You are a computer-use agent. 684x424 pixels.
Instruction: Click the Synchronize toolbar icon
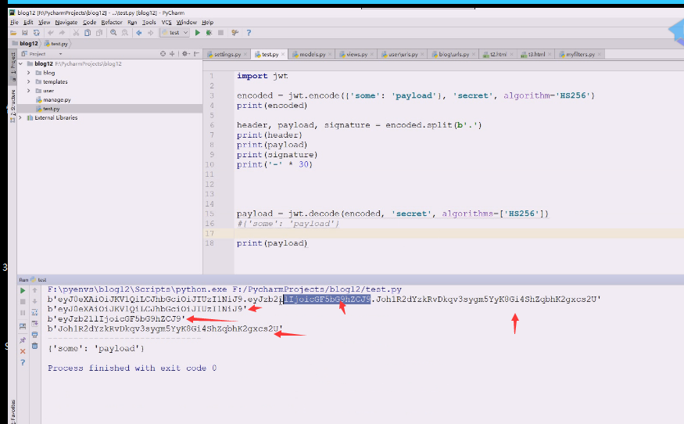[37, 33]
